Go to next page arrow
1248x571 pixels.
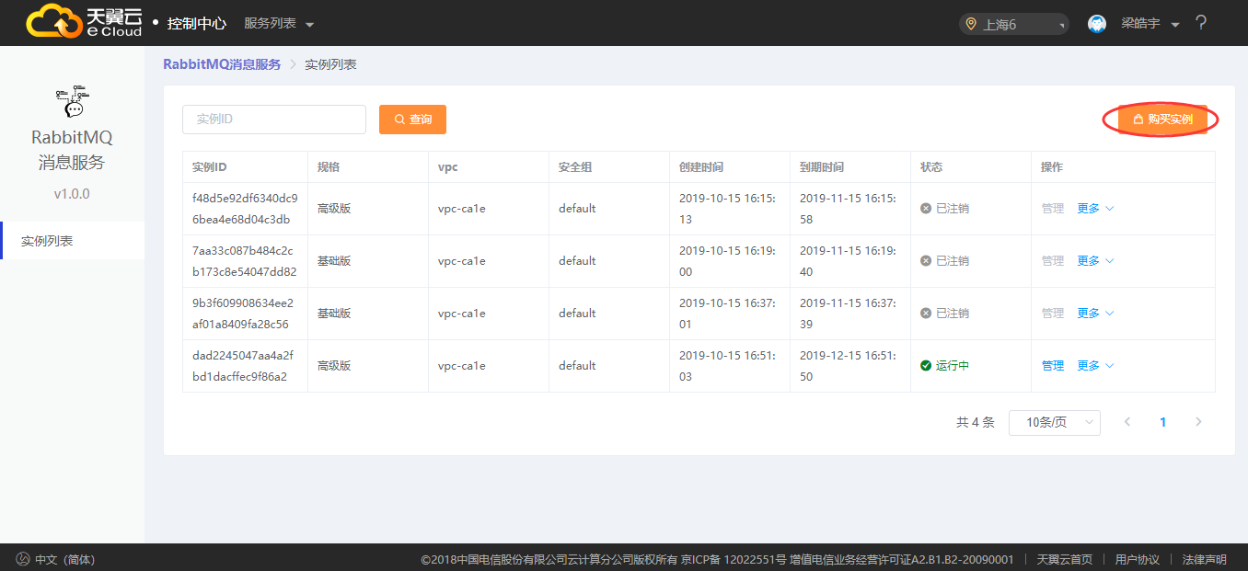point(1198,422)
